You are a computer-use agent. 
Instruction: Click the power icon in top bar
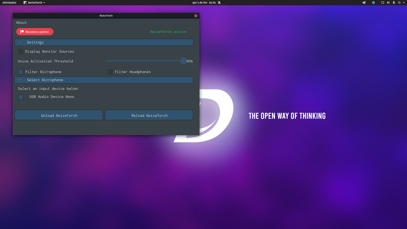399,3
